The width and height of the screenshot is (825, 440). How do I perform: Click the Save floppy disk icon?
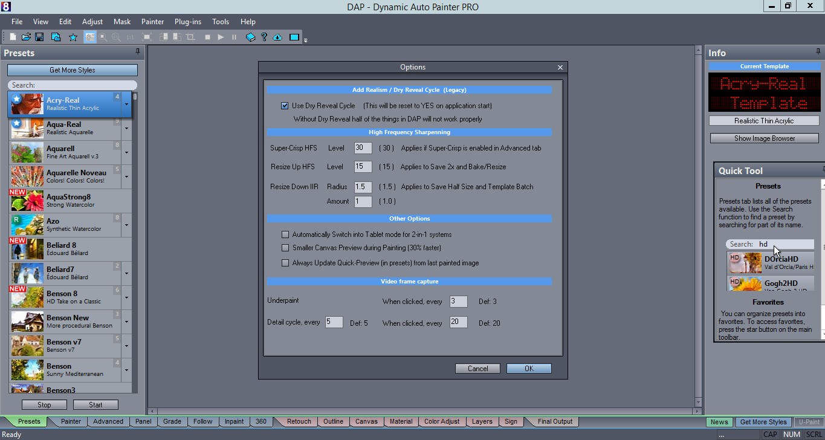point(39,37)
